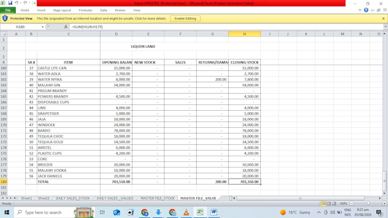Switch to Page Layout view icon in status bar
The height and width of the screenshot is (218, 388).
coord(329,204)
